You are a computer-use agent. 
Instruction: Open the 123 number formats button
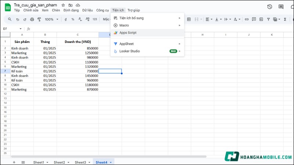[x=95, y=19]
